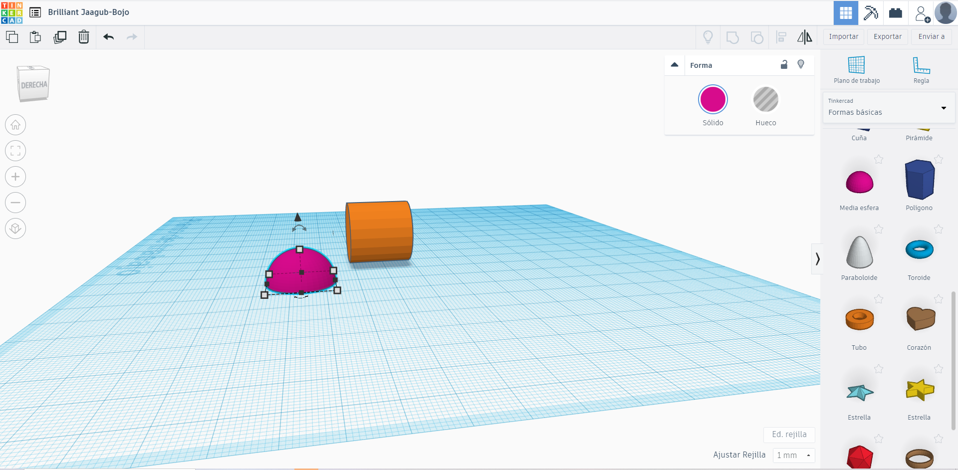
Task: Click the DERECHA view cube
Action: (x=33, y=84)
